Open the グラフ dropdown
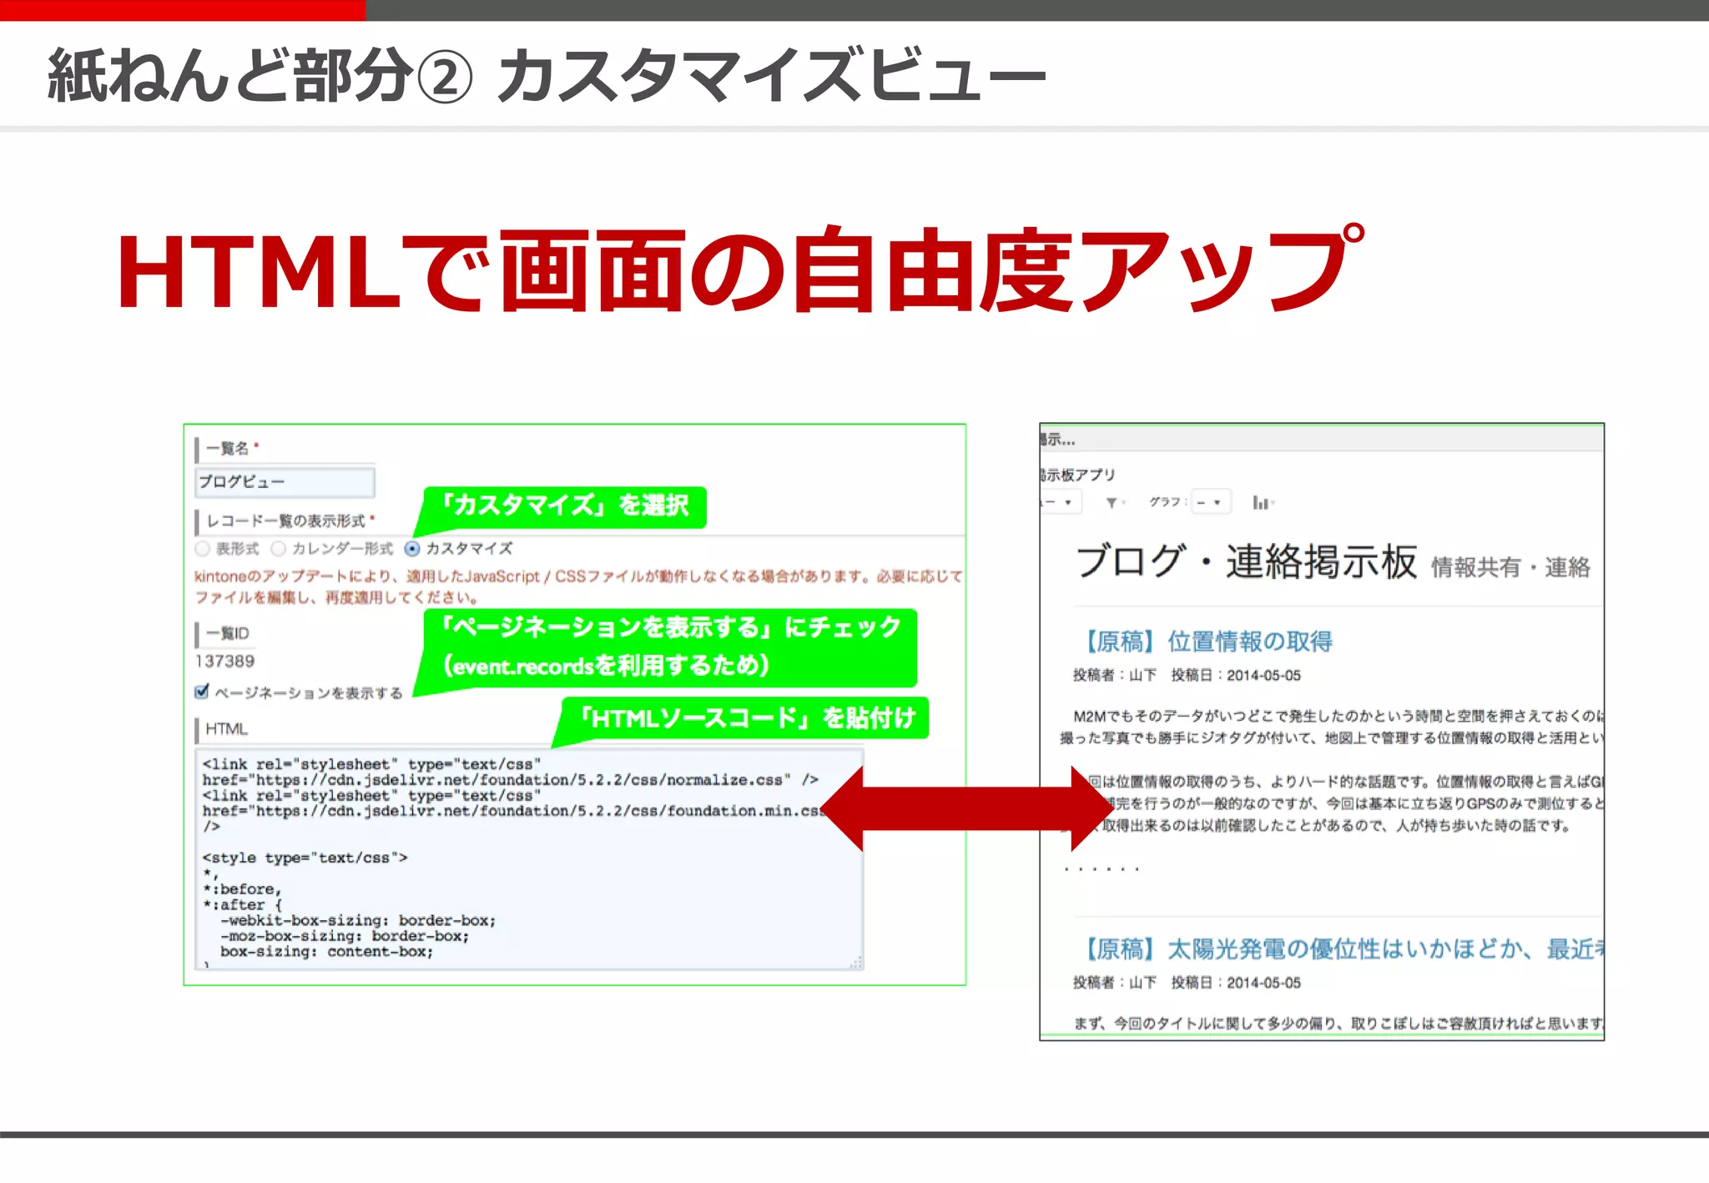 tap(1211, 502)
